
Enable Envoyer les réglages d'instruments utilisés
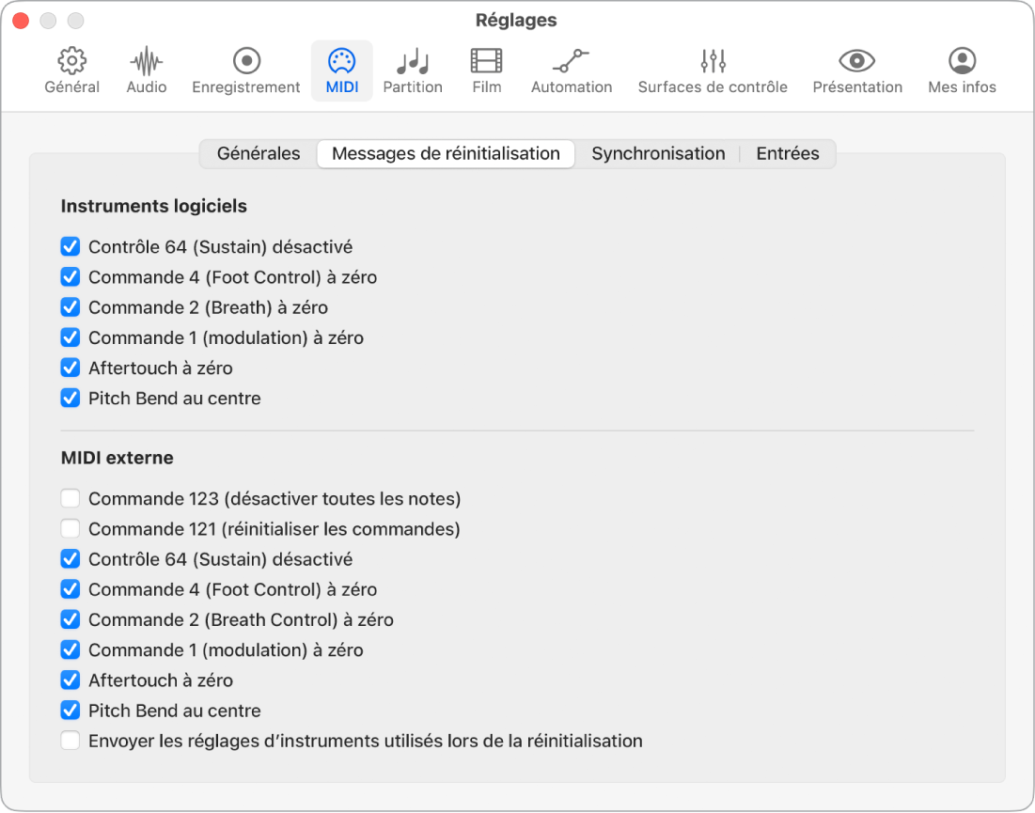(70, 741)
